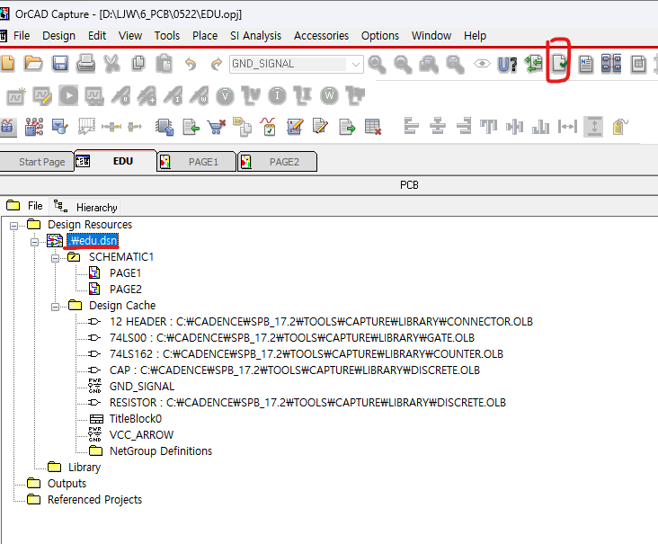The height and width of the screenshot is (544, 658).
Task: Click the Copy toolbar icon
Action: tap(138, 64)
